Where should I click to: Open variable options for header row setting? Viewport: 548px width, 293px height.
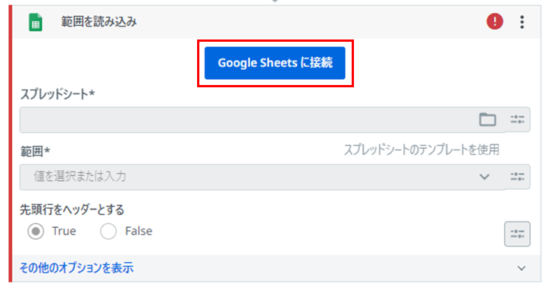coord(517,234)
